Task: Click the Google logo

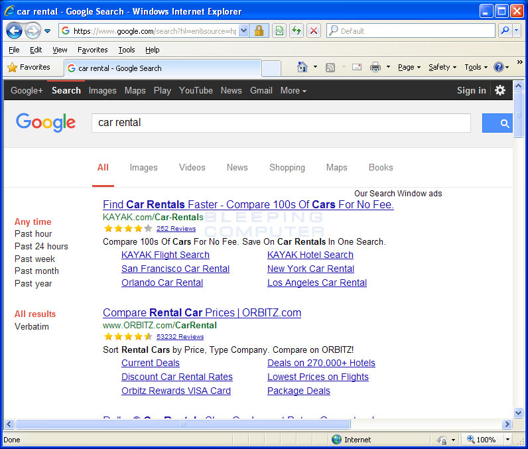Action: [46, 123]
